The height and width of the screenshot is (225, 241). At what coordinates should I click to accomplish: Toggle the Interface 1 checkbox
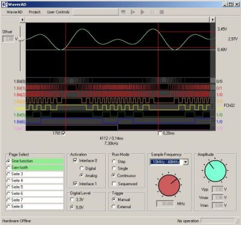pos(75,183)
